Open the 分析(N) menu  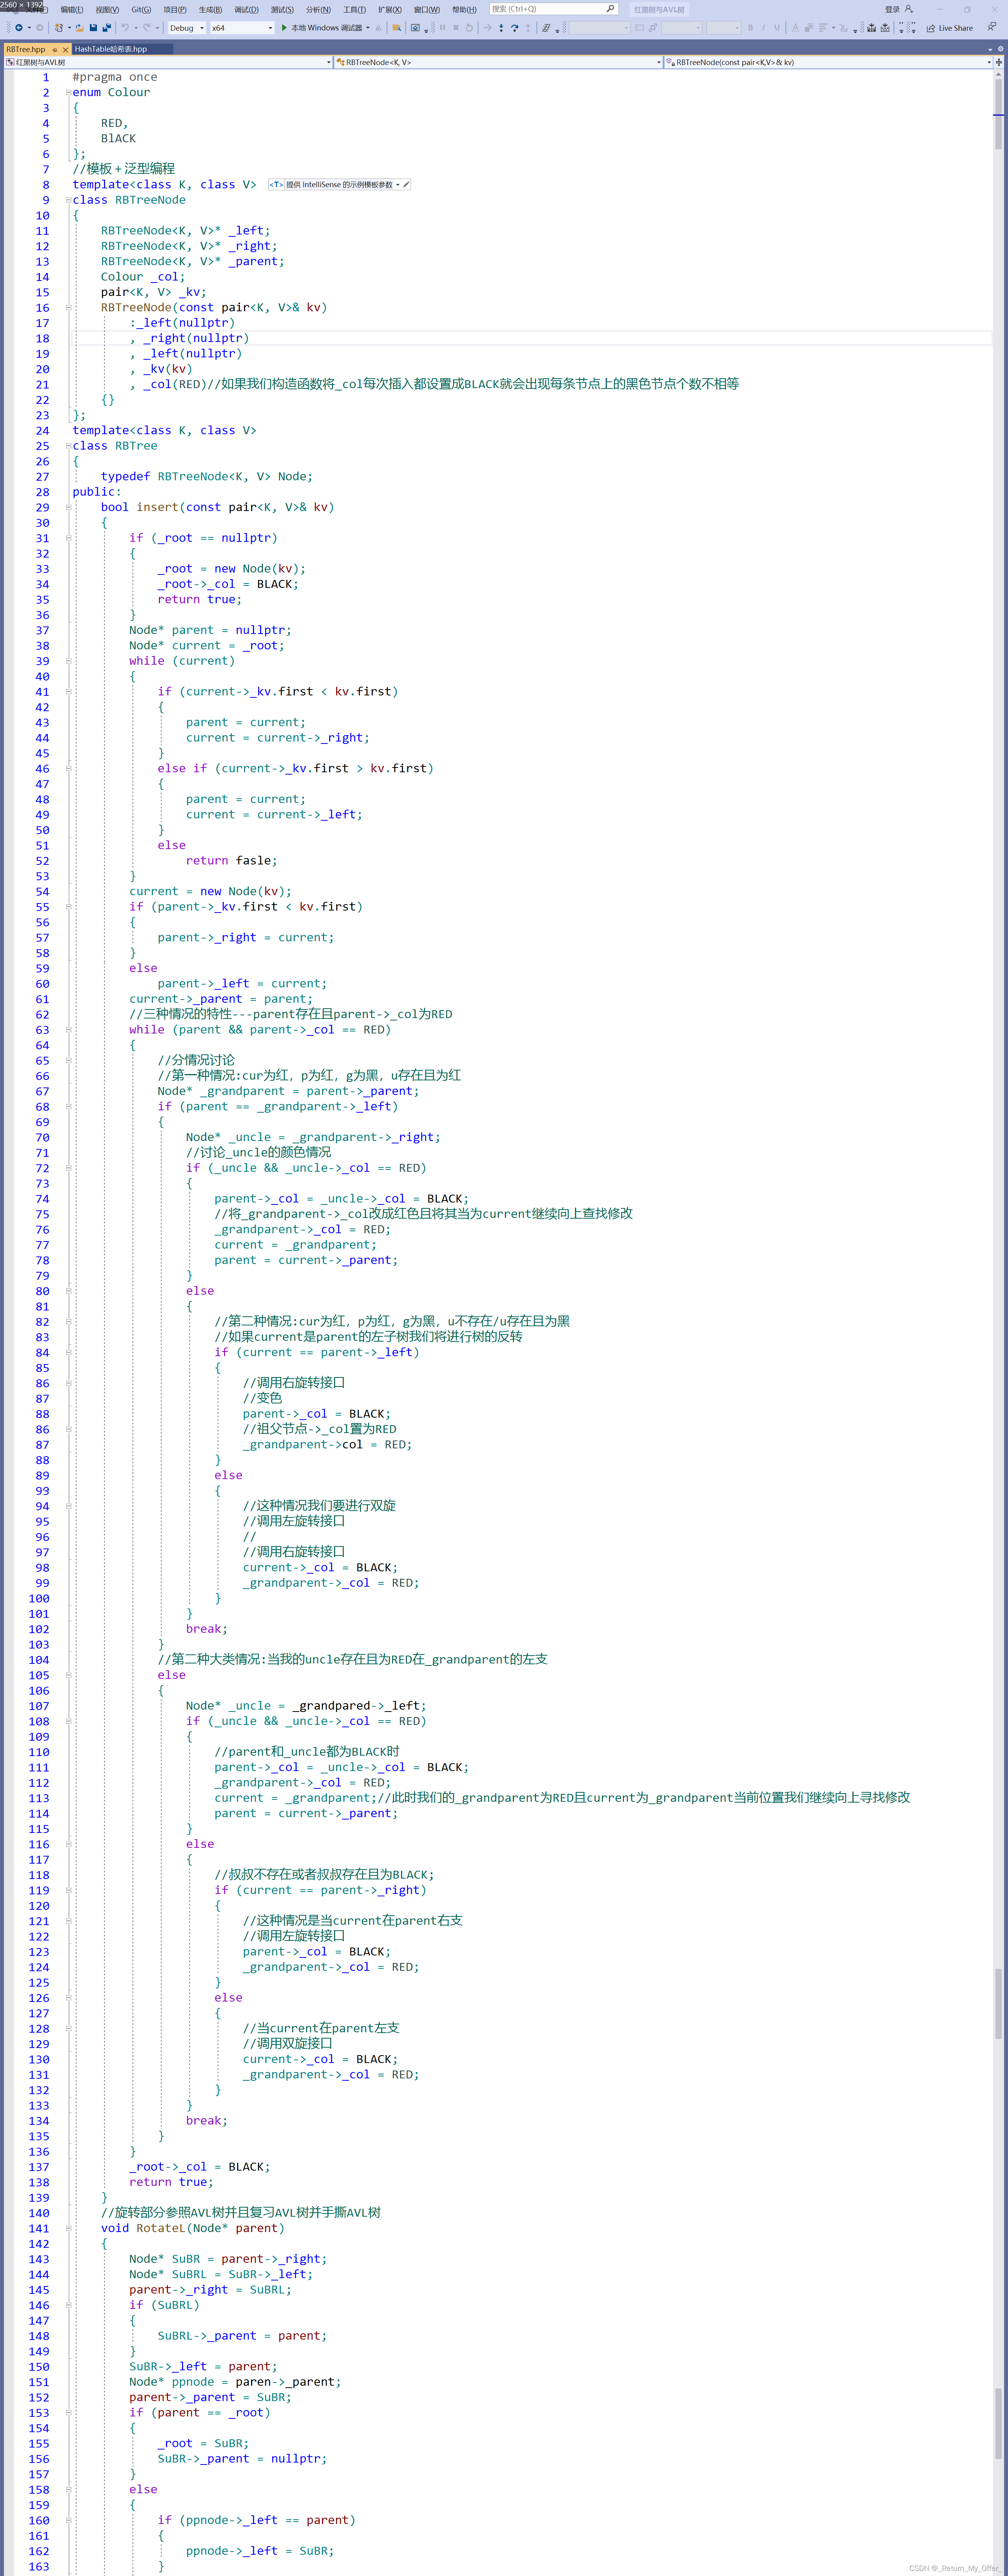[x=318, y=9]
